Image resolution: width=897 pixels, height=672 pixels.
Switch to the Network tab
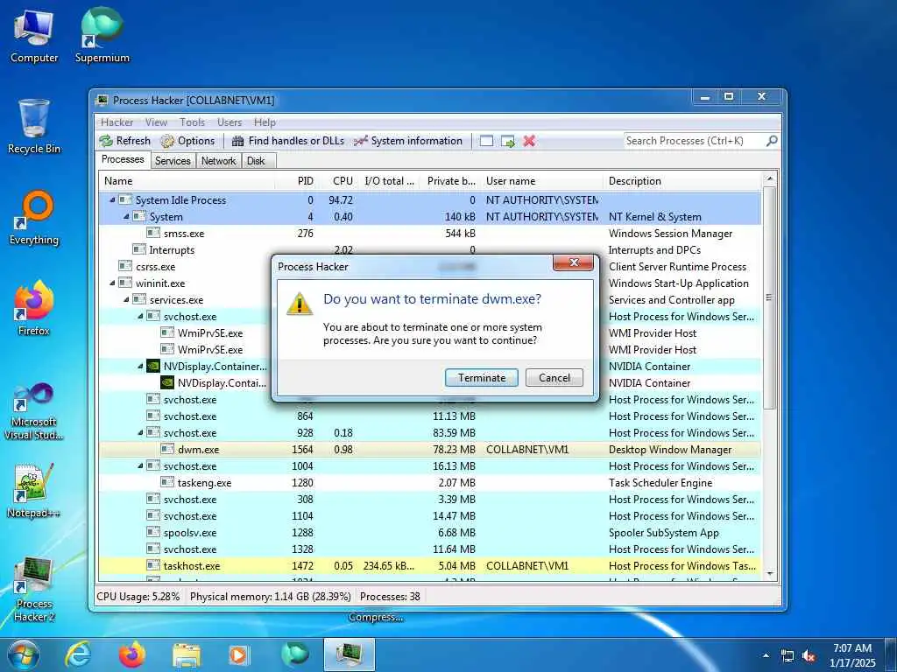tap(218, 161)
